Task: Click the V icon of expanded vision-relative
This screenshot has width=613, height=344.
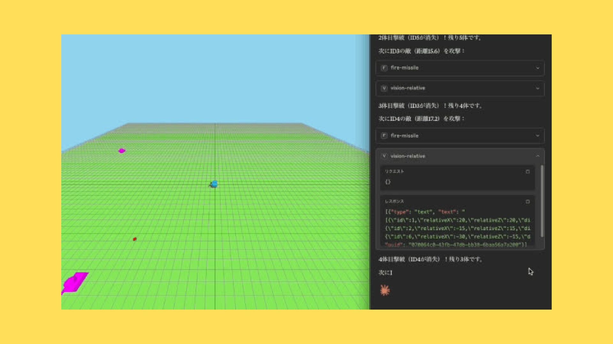Action: point(384,156)
